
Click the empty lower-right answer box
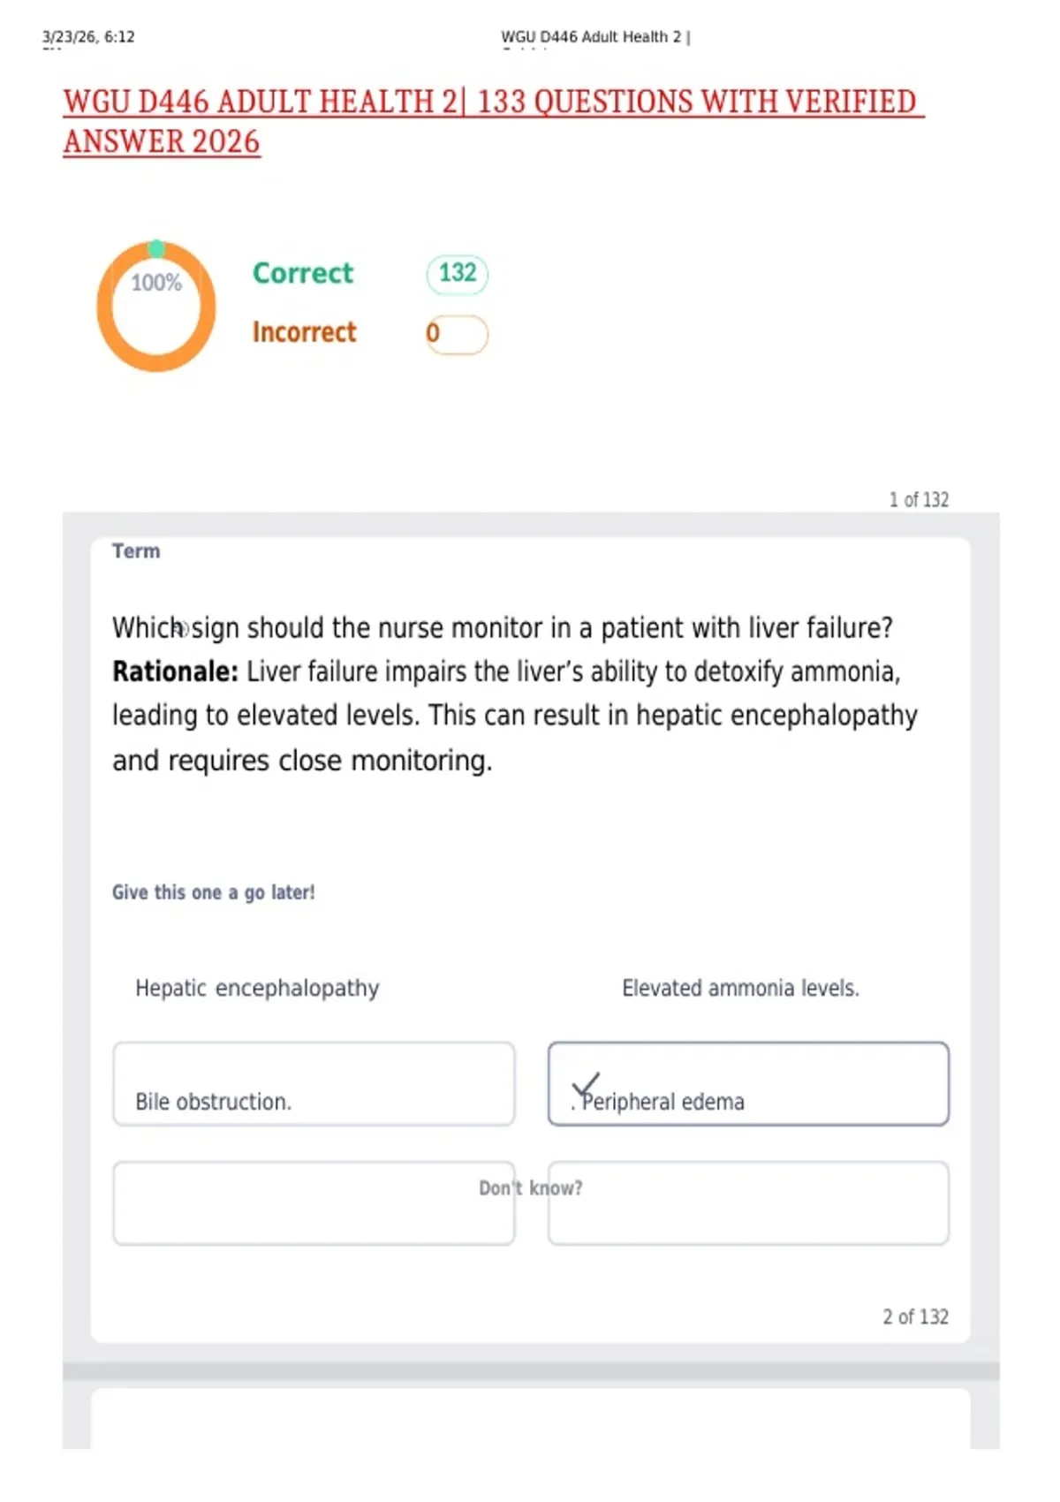pos(748,1203)
